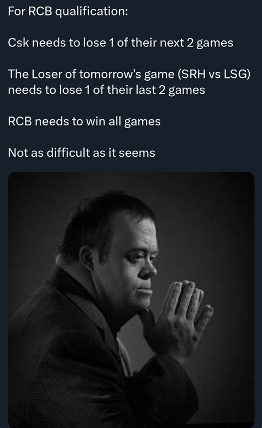Click the "Not as difficult as it seems" line
Image resolution: width=262 pixels, height=428 pixels.
[x=81, y=152]
